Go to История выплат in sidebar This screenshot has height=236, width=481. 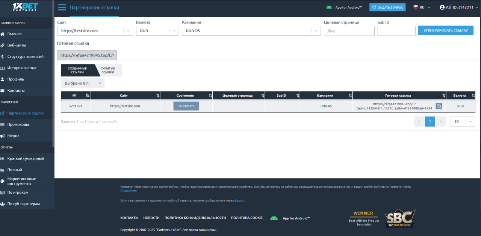22,68
